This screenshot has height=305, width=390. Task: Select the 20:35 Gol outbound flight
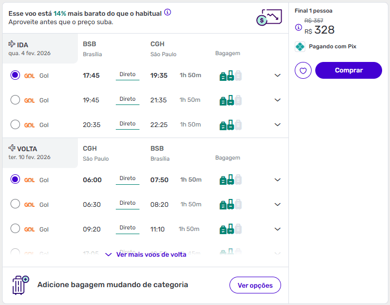coord(15,124)
